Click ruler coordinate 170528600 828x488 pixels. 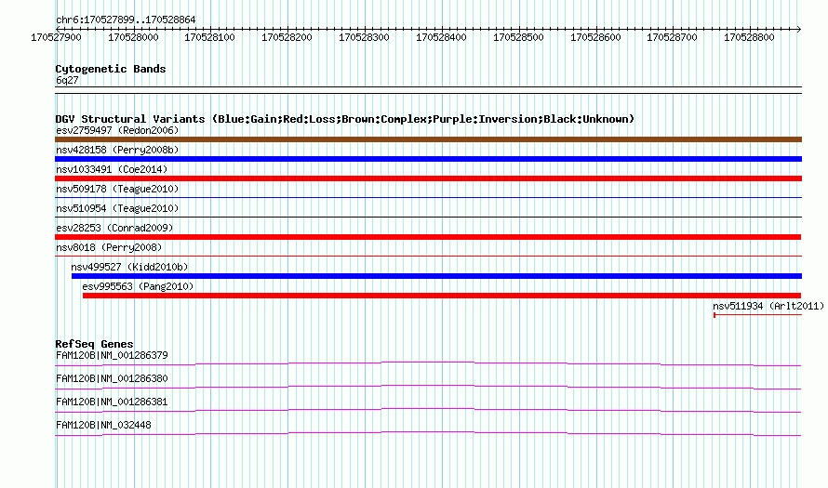(x=595, y=37)
